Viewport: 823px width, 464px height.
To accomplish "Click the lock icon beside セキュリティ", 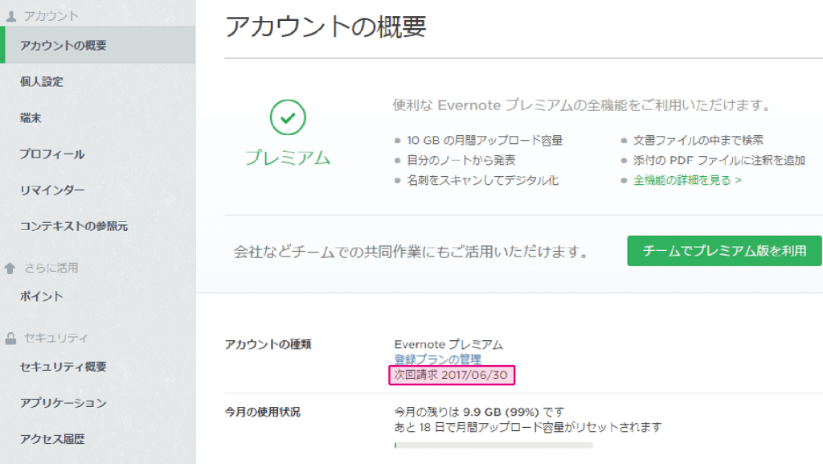I will click(x=10, y=338).
